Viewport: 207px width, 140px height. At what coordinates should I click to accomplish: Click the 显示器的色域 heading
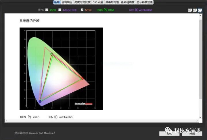[29, 21]
